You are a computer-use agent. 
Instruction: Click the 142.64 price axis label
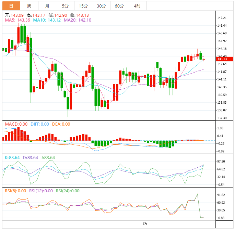coord(222,64)
